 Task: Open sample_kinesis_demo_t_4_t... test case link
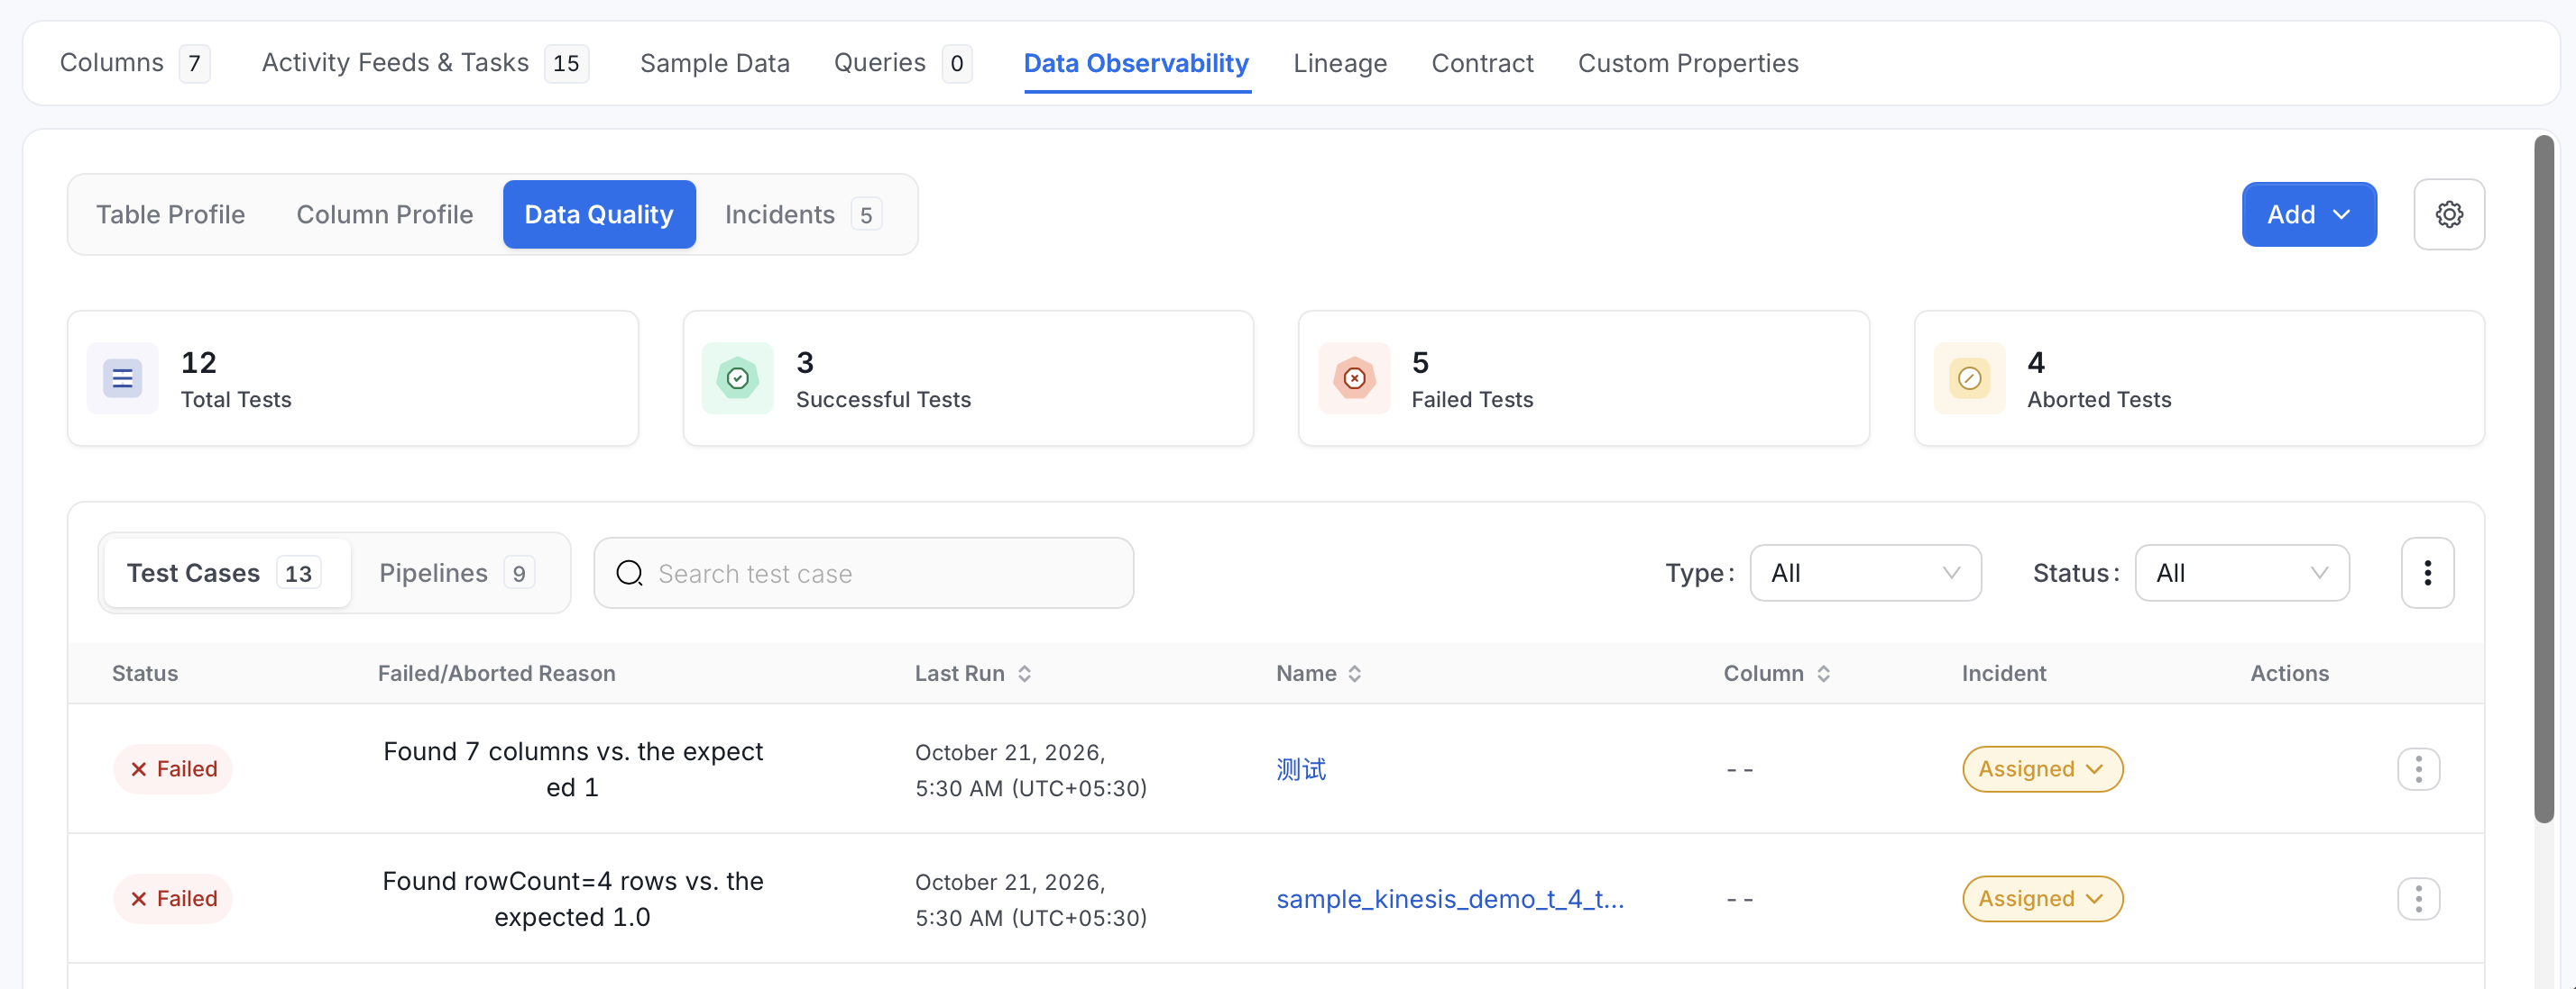[x=1449, y=898]
